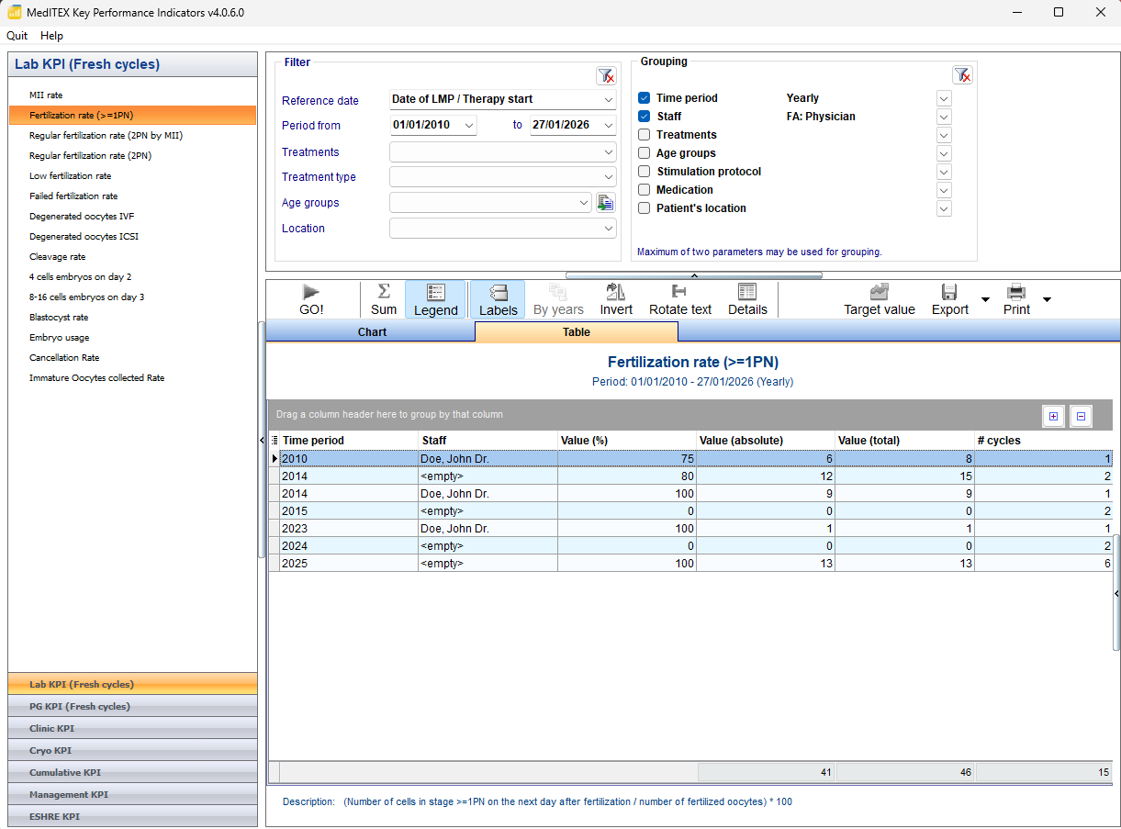Enable the Patient's location grouping checkbox
Image resolution: width=1121 pixels, height=829 pixels.
(645, 208)
